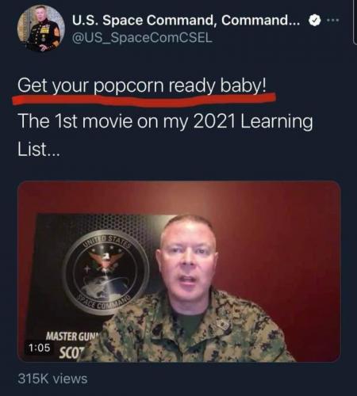Select the 'Get your popcorn ready baby!' text
This screenshot has width=357, height=396.
(x=142, y=86)
